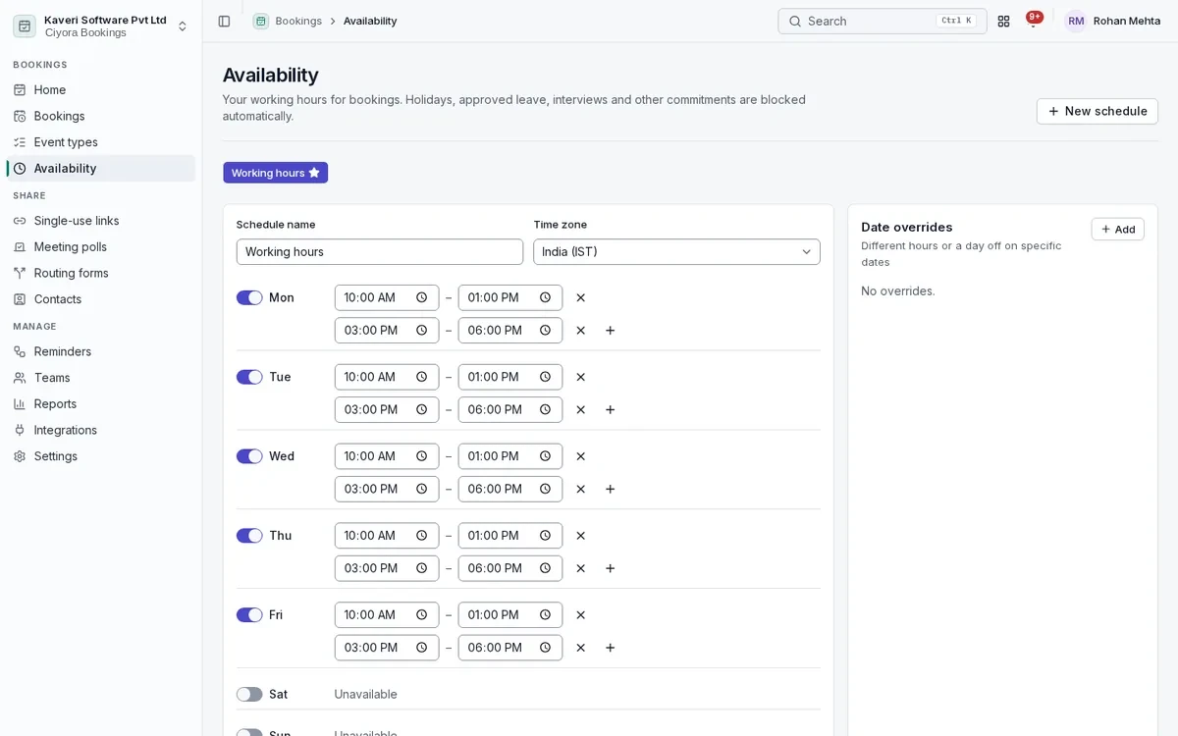This screenshot has height=736, width=1178.
Task: Enable Saturday availability toggle
Action: [x=249, y=695]
